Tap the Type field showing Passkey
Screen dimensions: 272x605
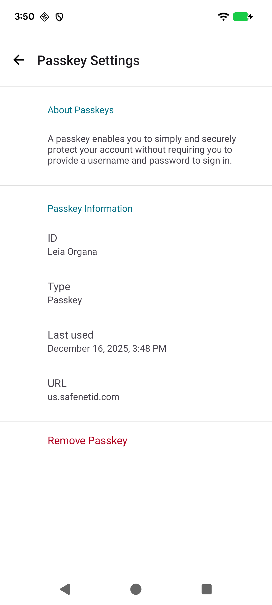tap(64, 300)
